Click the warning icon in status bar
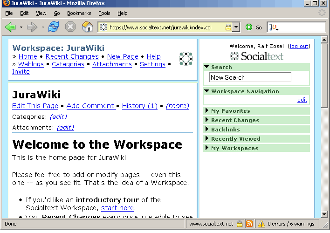Screen dimensions: 330x233 (x=261, y=224)
